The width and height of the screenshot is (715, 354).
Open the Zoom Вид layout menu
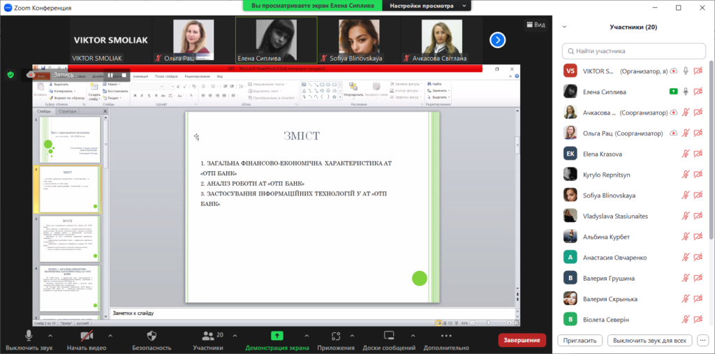point(536,24)
